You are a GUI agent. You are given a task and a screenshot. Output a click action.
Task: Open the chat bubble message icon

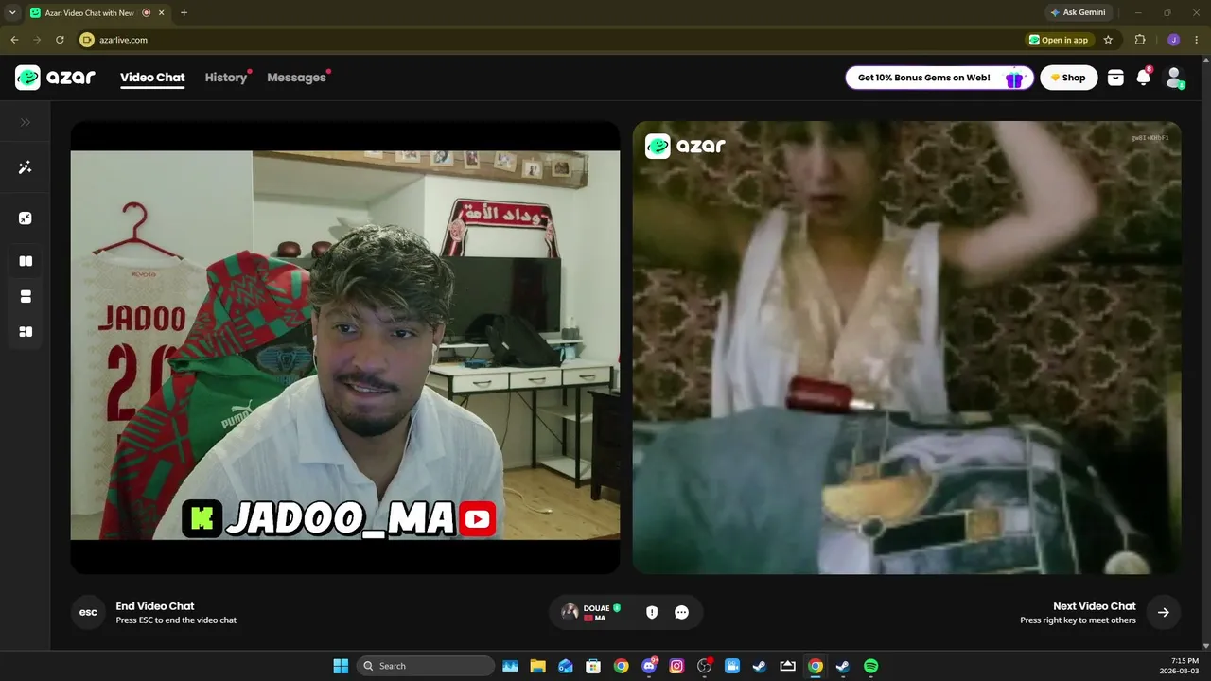point(681,612)
